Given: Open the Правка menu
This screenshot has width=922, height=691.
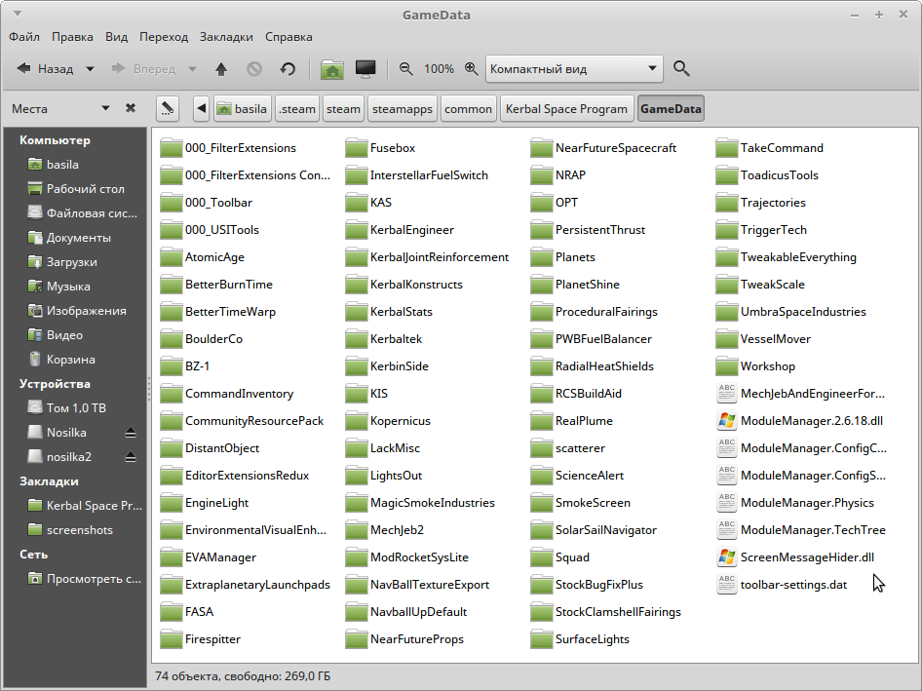Looking at the screenshot, I should point(72,37).
